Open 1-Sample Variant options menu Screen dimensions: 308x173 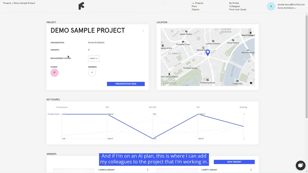click(x=148, y=170)
